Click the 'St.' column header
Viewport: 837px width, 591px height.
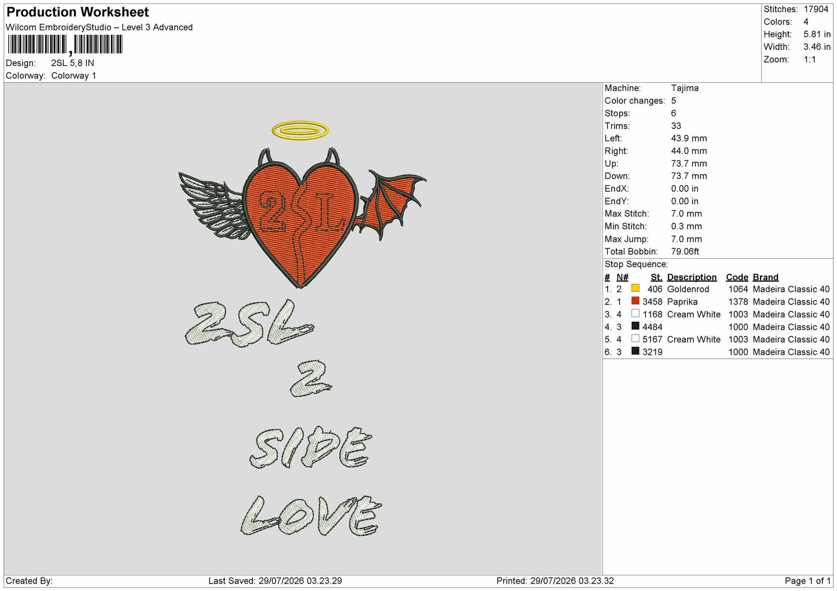[656, 277]
